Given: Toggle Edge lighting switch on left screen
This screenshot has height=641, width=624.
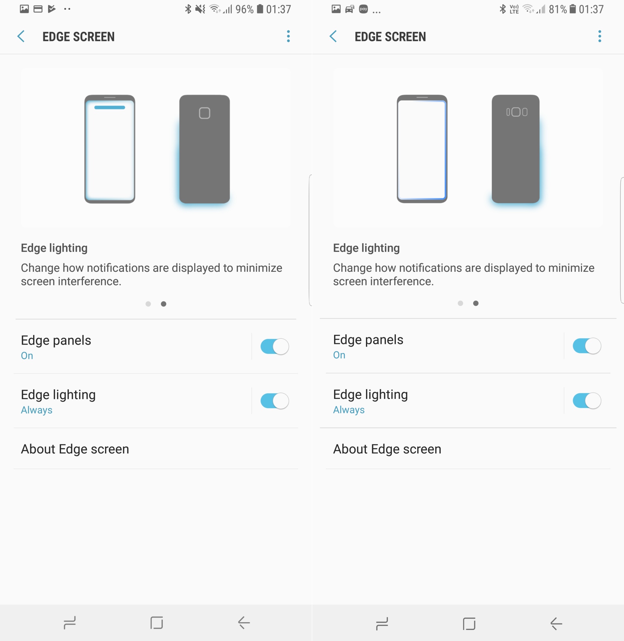Looking at the screenshot, I should (x=274, y=401).
